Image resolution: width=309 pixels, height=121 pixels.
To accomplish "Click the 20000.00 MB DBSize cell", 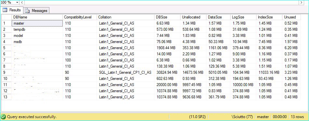I will tap(167, 84).
